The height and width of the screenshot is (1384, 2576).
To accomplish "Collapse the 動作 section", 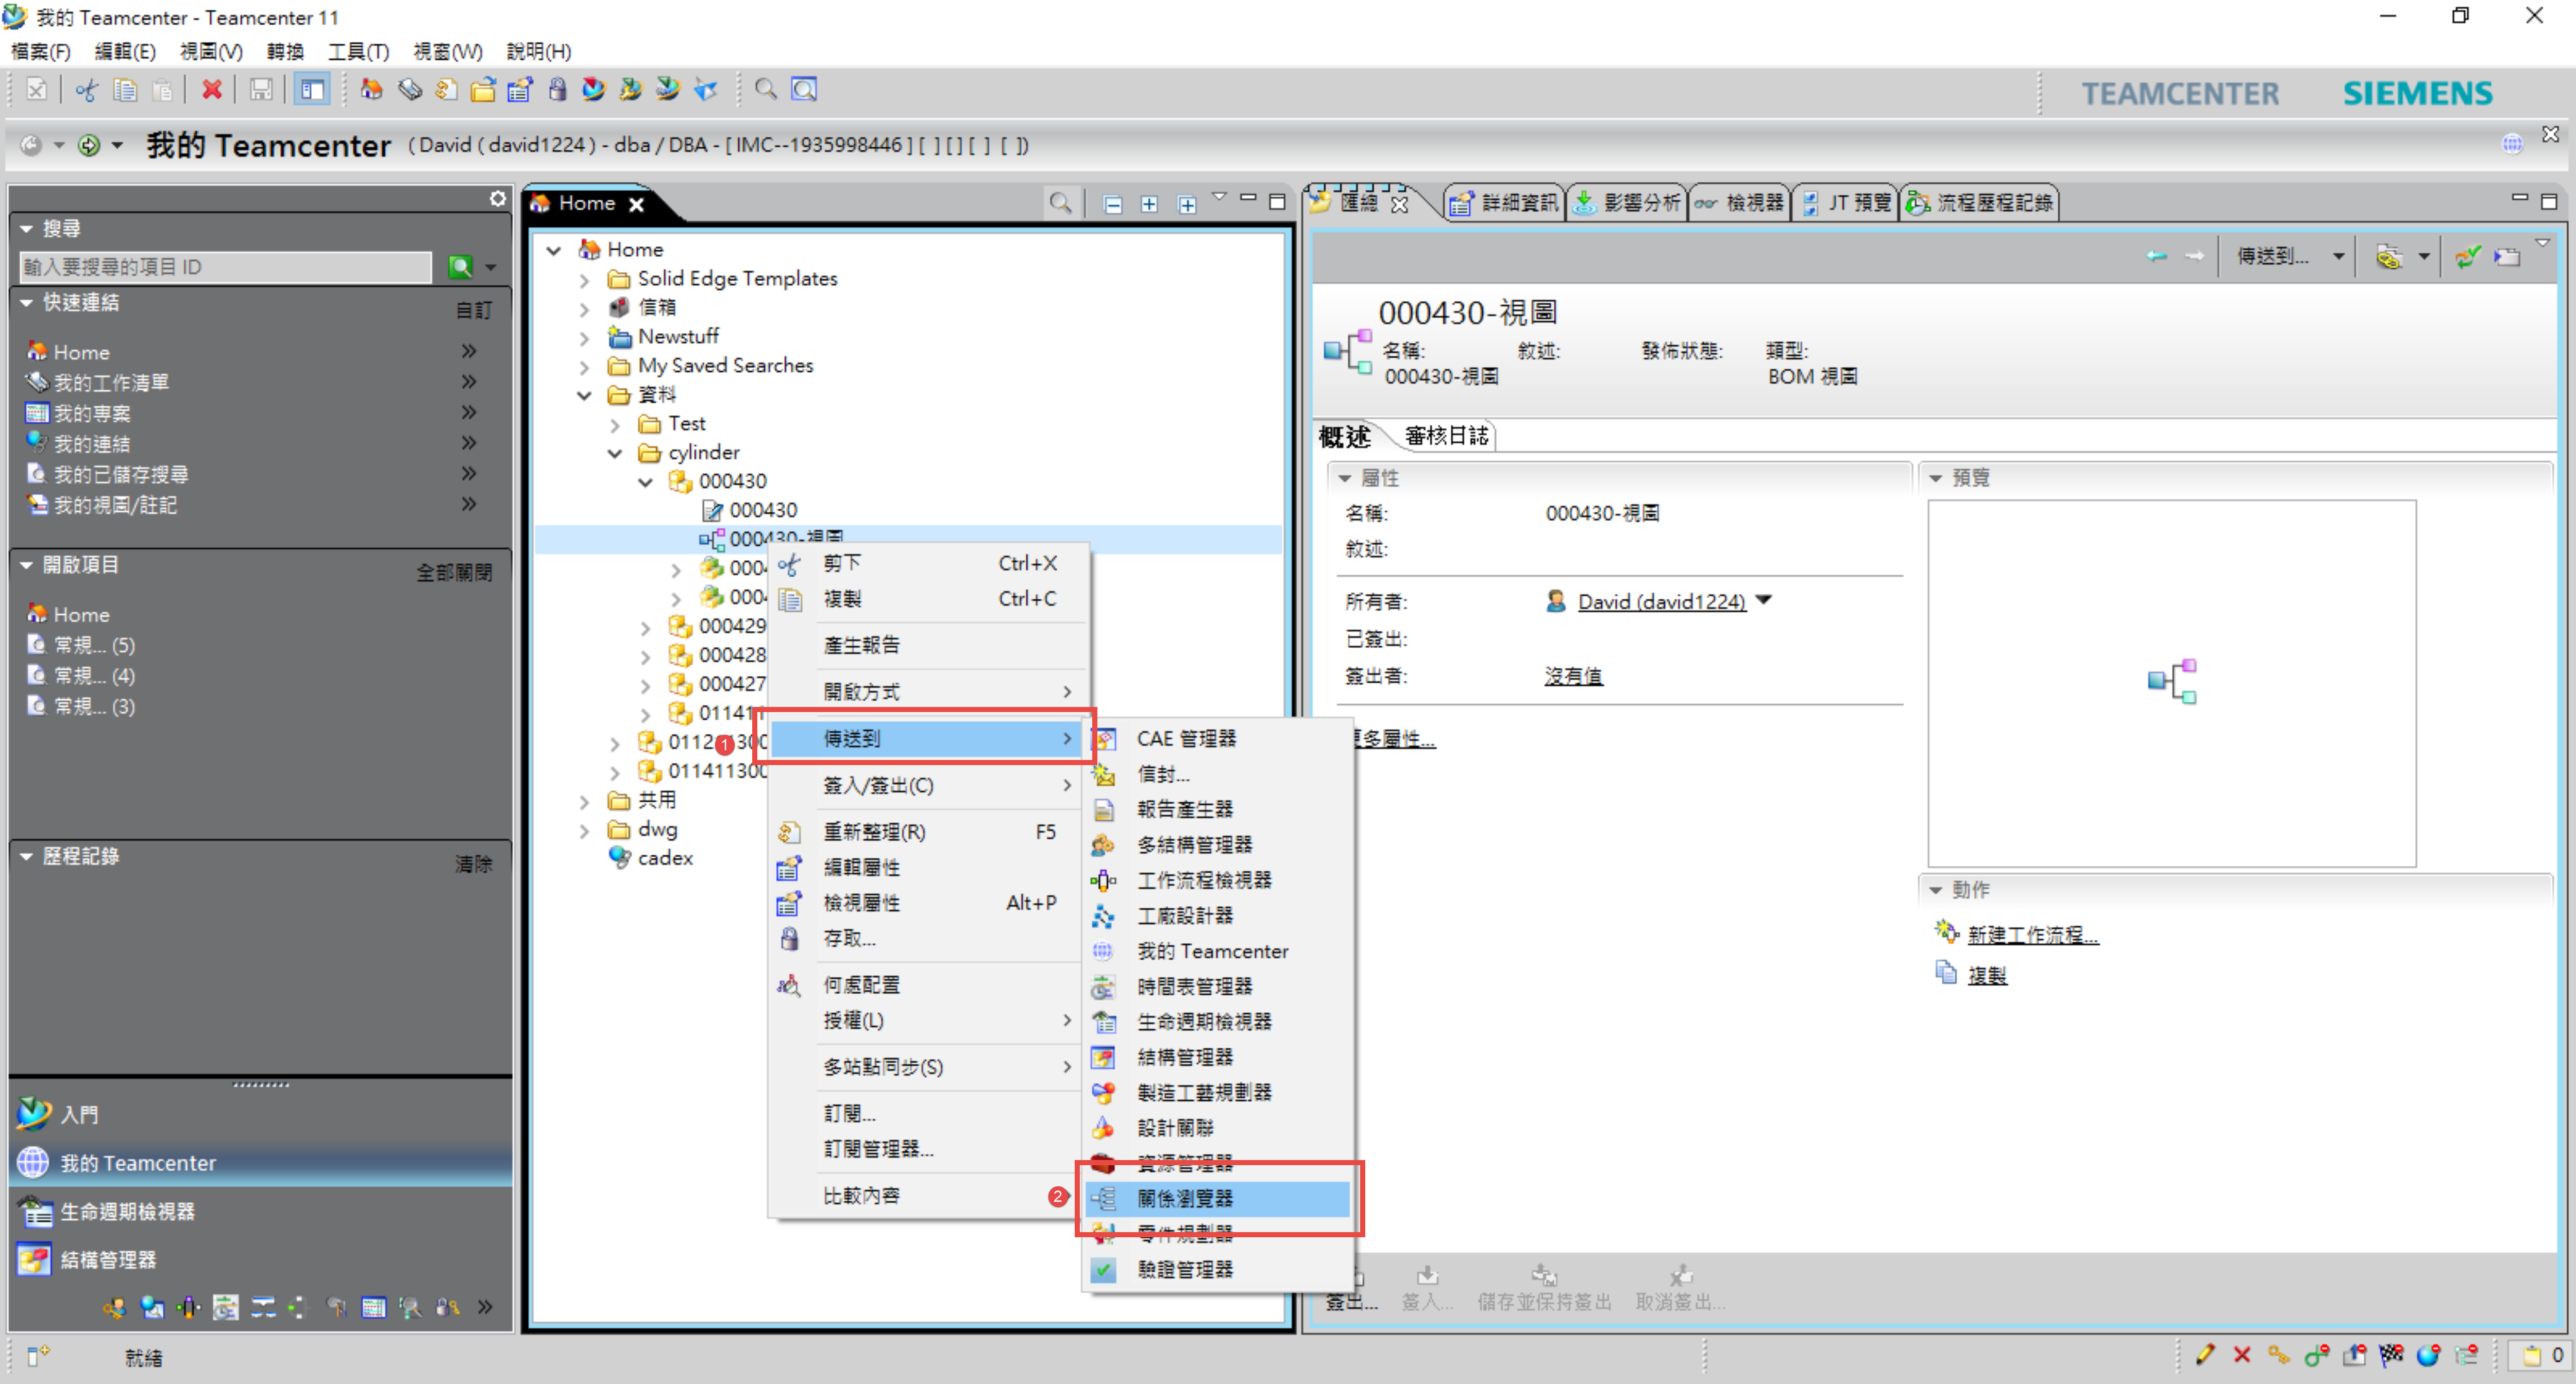I will pyautogui.click(x=1936, y=890).
